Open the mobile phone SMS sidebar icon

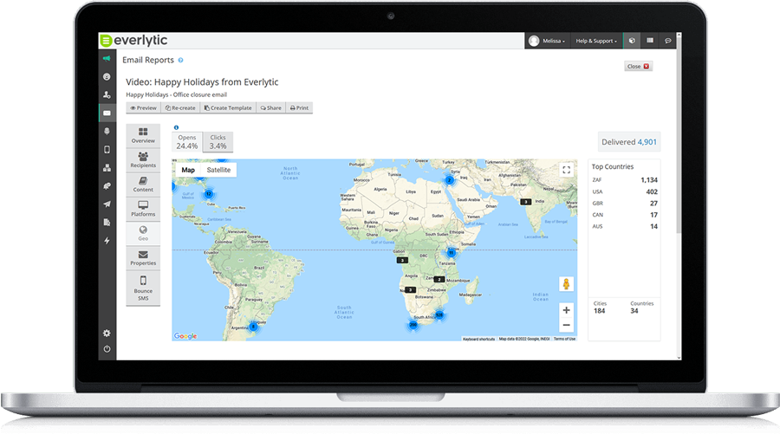tap(107, 149)
